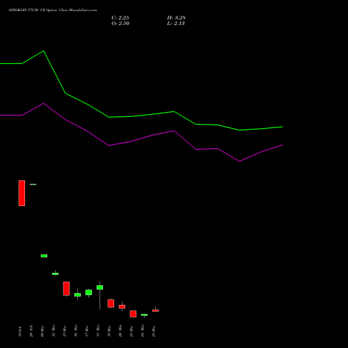Click the green candle for 09 Mar
Image resolution: width=348 pixels, height=348 pixels.
[x=44, y=256]
